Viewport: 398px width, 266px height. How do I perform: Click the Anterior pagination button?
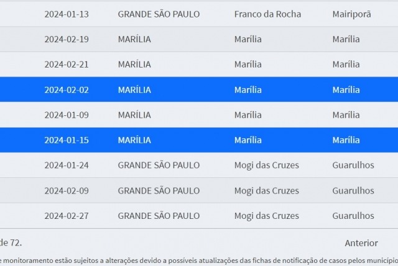pos(361,243)
